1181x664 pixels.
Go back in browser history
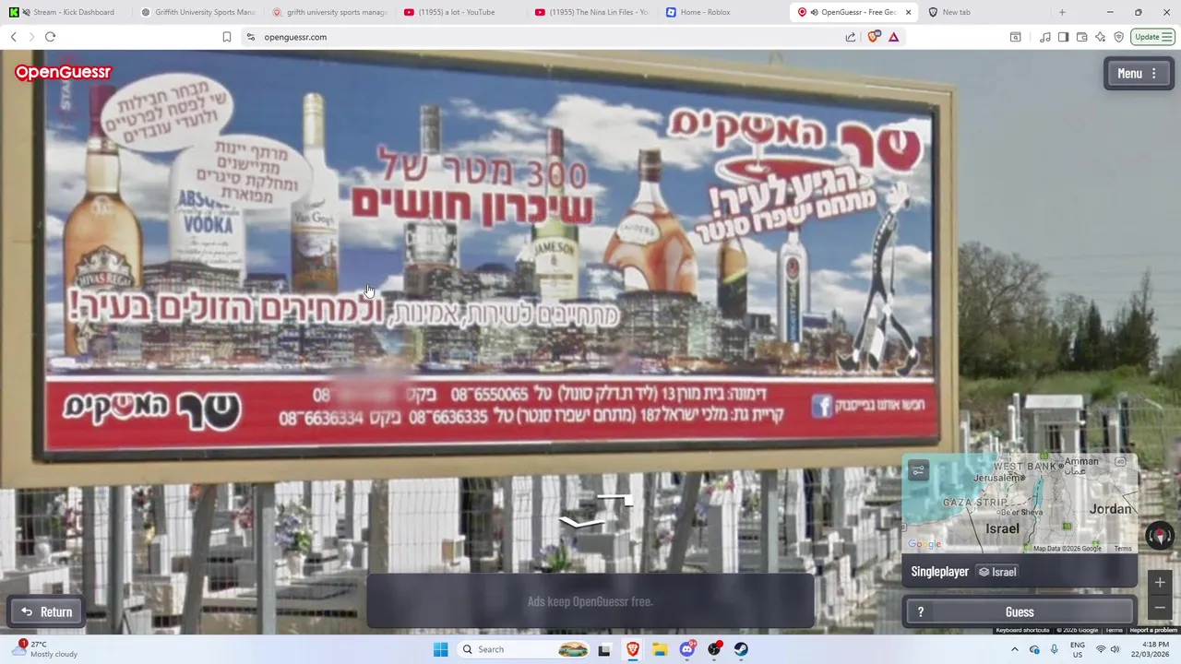pos(13,37)
